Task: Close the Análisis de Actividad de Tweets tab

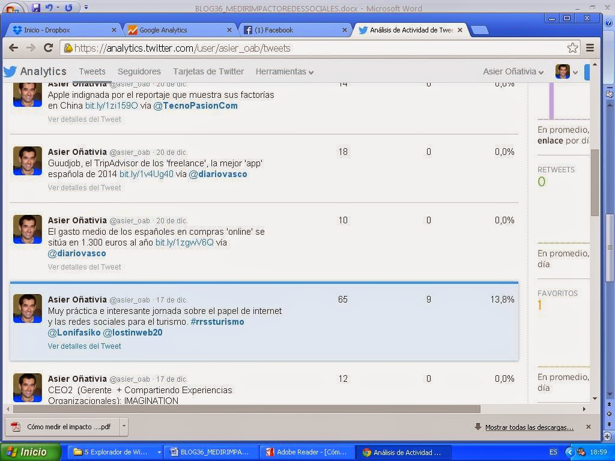Action: (460, 30)
